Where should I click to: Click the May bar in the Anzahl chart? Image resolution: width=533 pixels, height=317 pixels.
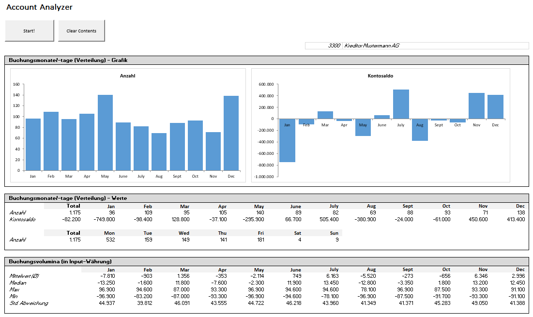(105, 133)
